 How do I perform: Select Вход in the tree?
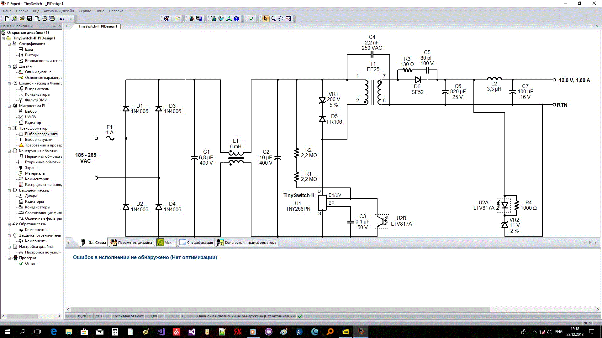tap(29, 49)
